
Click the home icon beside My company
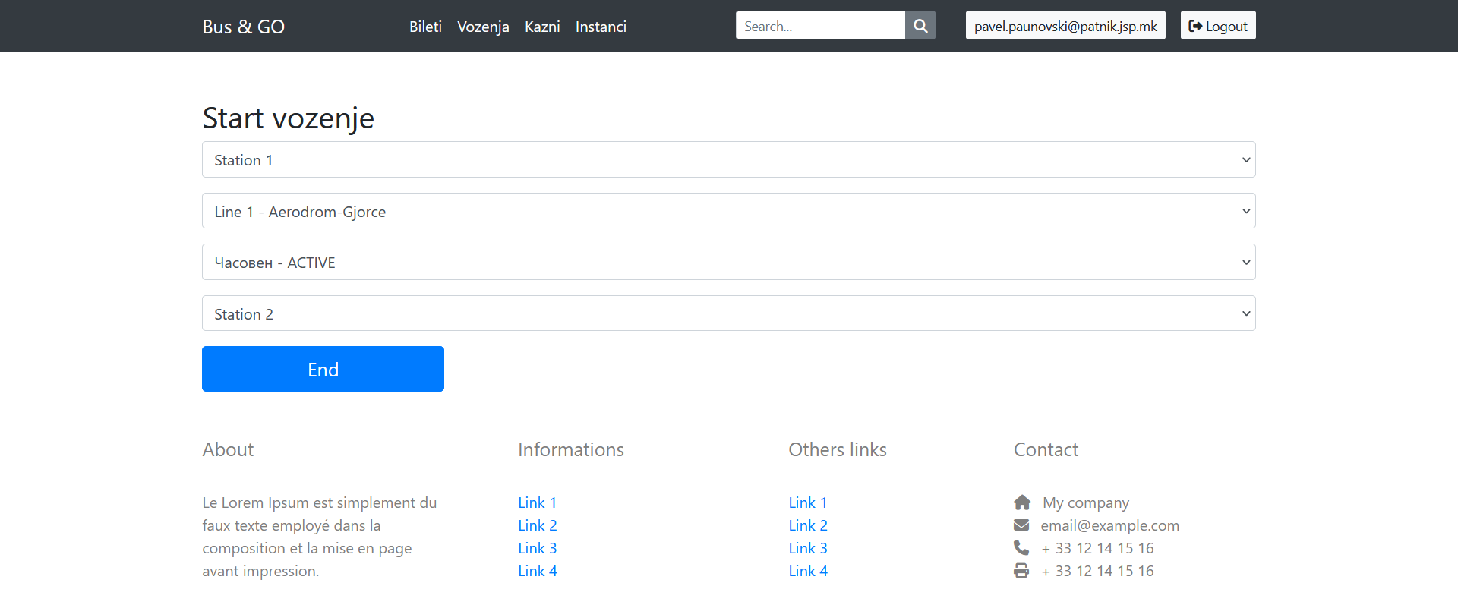click(x=1022, y=502)
